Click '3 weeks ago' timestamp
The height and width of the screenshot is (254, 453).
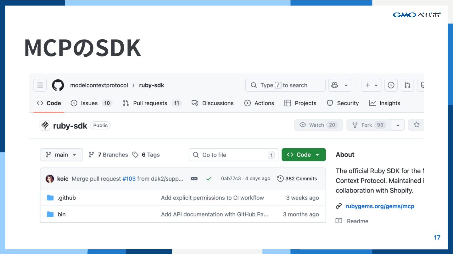pos(302,198)
